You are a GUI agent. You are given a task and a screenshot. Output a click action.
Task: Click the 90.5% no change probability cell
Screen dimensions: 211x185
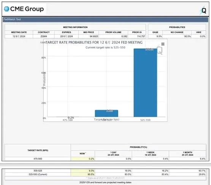point(177,37)
